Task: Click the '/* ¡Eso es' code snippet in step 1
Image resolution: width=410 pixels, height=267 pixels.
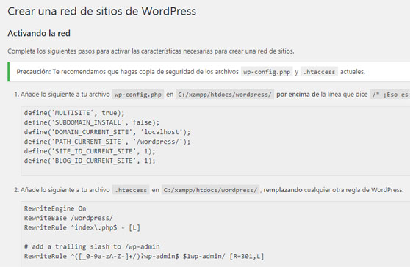Action: tap(390, 95)
